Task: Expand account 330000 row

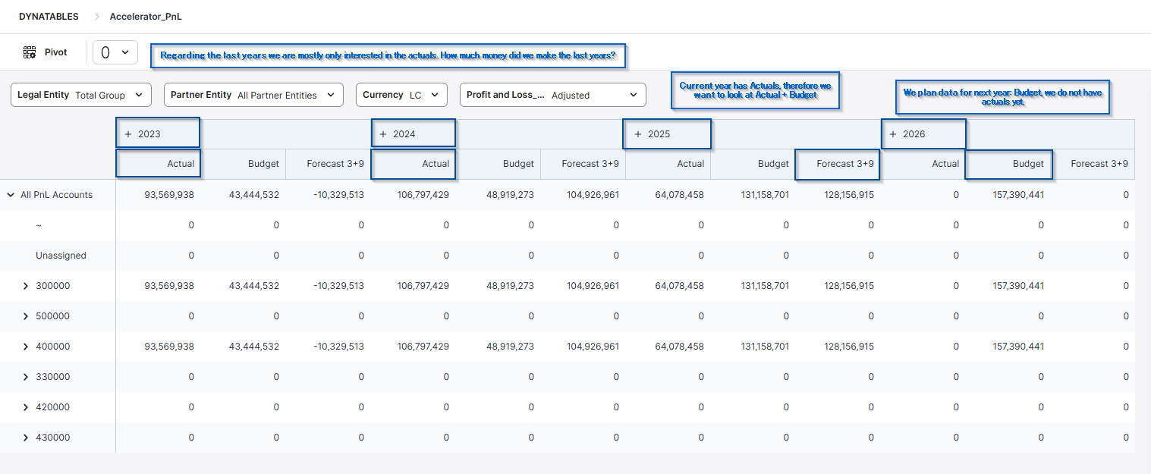Action: [26, 377]
